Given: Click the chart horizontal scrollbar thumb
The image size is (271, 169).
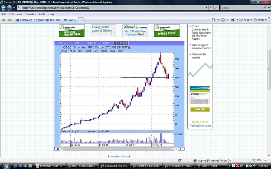Looking at the screenshot, I should (x=173, y=149).
